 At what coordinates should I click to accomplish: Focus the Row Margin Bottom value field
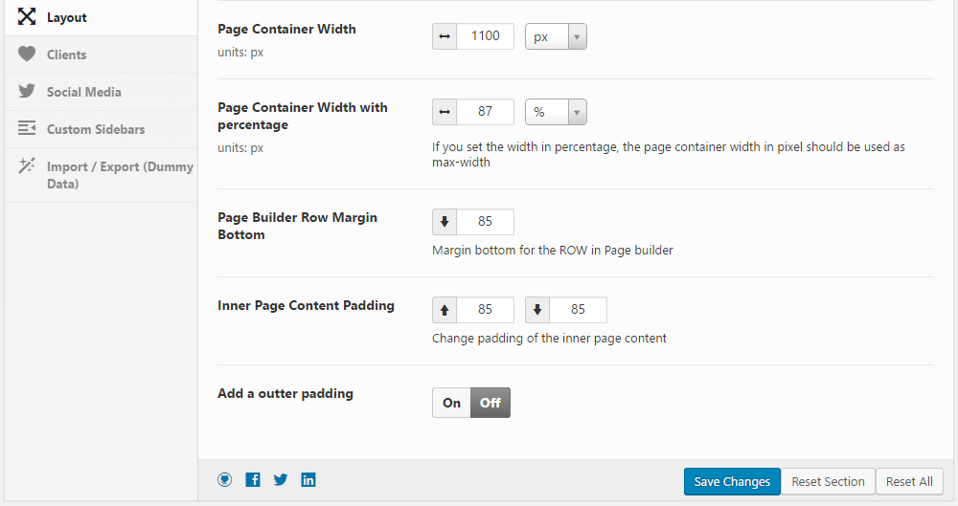pos(485,222)
